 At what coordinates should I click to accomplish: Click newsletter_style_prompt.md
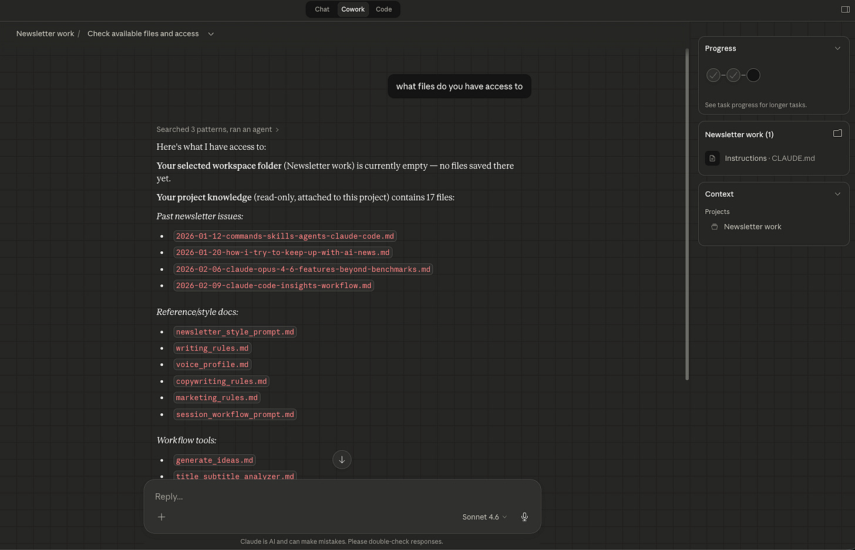[235, 332]
